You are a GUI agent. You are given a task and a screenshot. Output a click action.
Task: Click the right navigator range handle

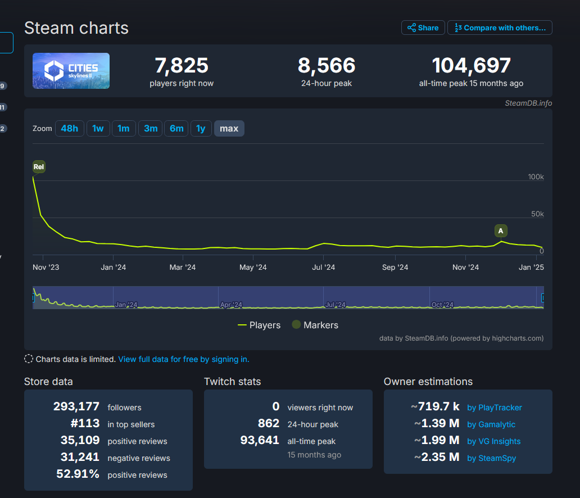point(543,298)
